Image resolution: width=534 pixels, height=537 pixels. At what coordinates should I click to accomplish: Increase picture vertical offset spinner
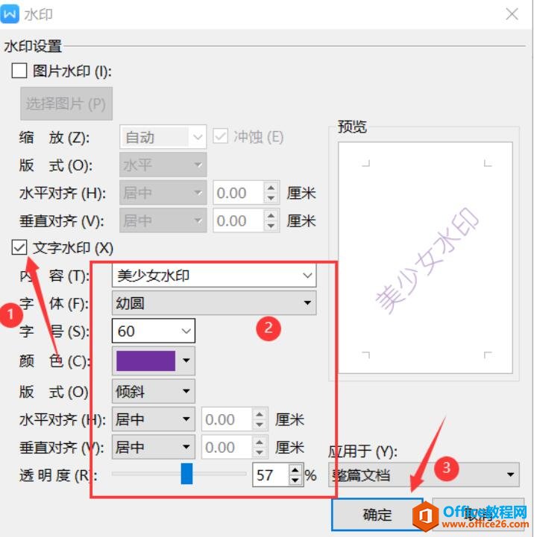click(x=271, y=215)
